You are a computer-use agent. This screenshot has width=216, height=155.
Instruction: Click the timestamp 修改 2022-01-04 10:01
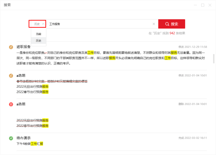pyautogui.click(x=193, y=76)
